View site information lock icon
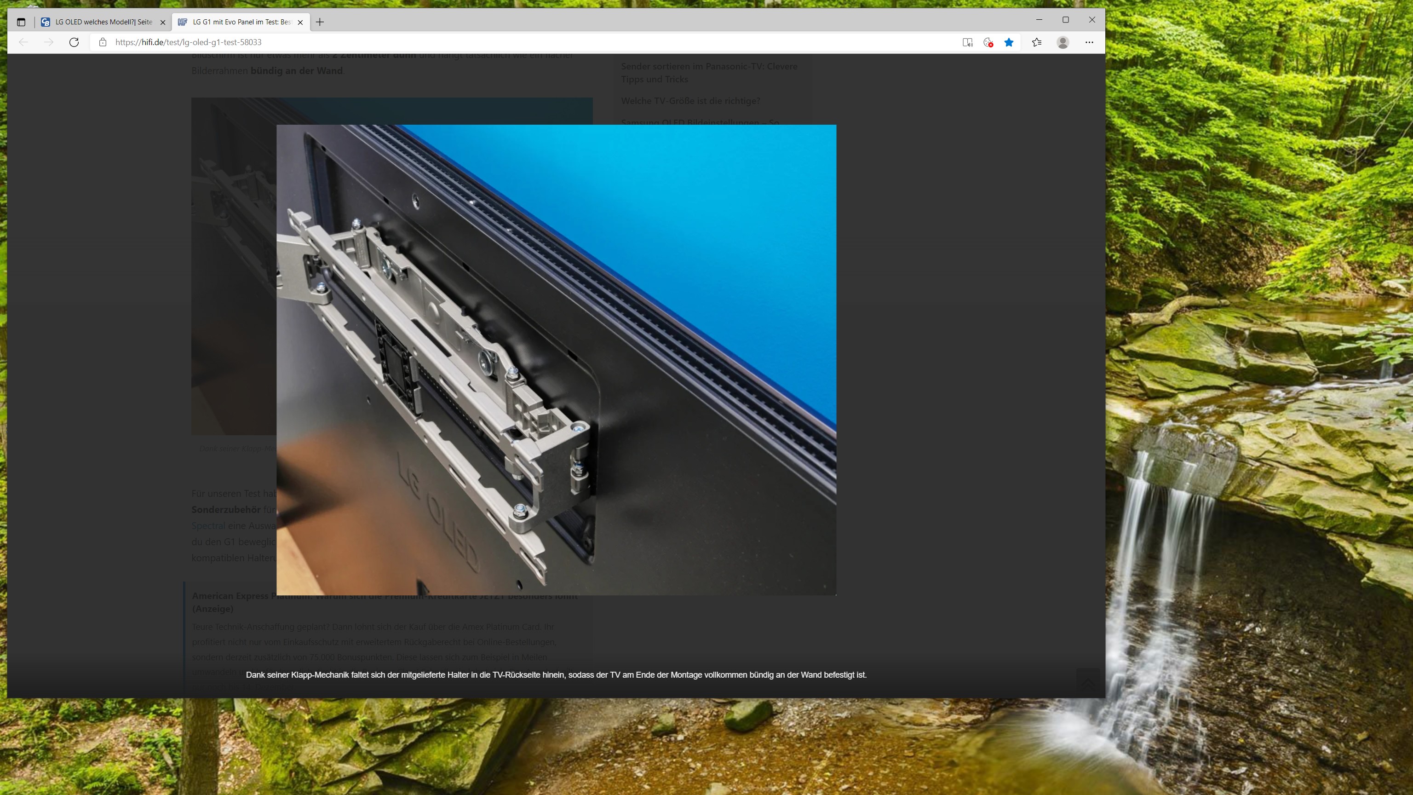This screenshot has height=795, width=1413. coord(103,42)
